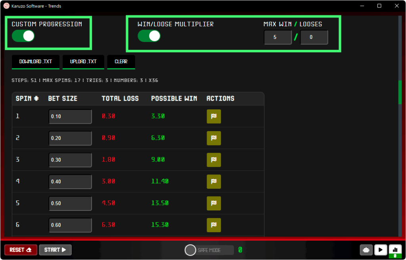Open the bar chart statistics panel
Image resolution: width=406 pixels, height=260 pixels.
(x=395, y=250)
